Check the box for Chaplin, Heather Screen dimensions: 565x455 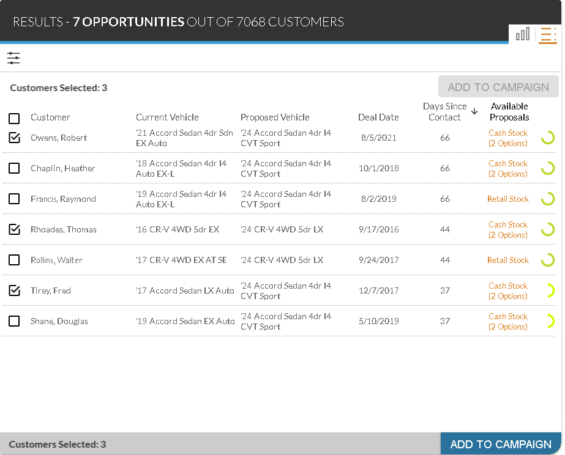tap(14, 168)
